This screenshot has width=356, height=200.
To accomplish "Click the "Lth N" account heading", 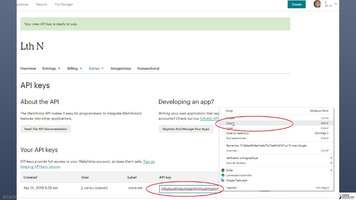I will (x=32, y=46).
